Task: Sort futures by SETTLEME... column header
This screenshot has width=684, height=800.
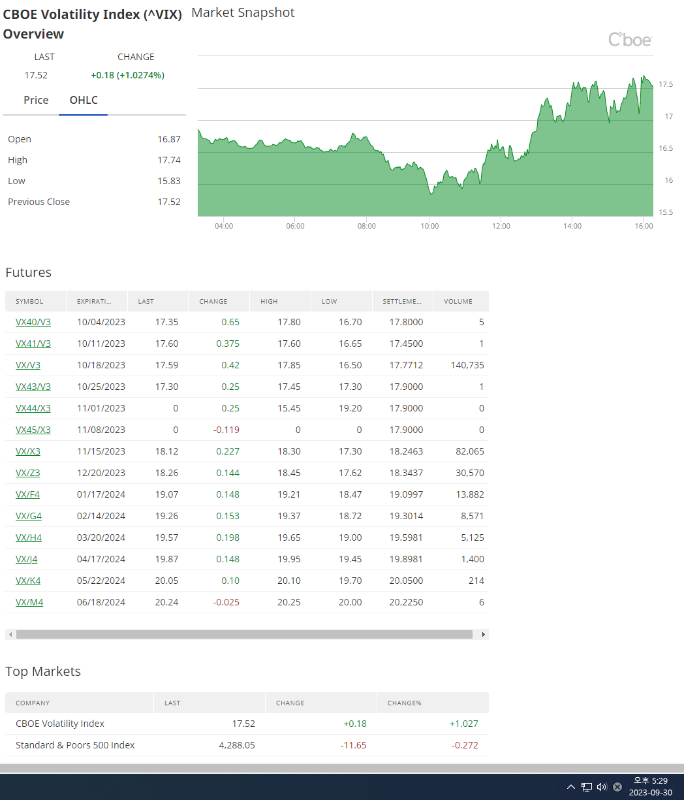Action: tap(403, 301)
